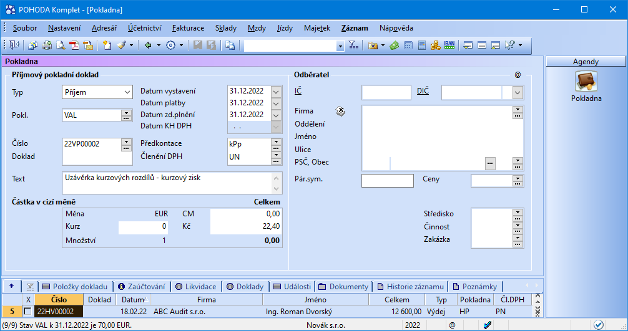Click the @ symbol above customer section
This screenshot has height=331, width=628.
pyautogui.click(x=518, y=75)
